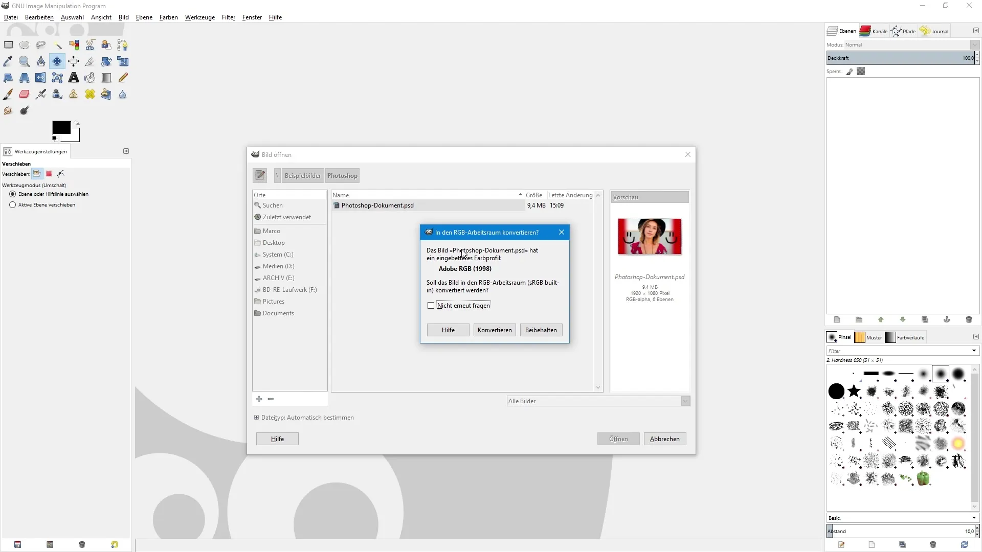Click the Photoshop path breadcrumb button
Screen dimensions: 982x552
click(342, 175)
